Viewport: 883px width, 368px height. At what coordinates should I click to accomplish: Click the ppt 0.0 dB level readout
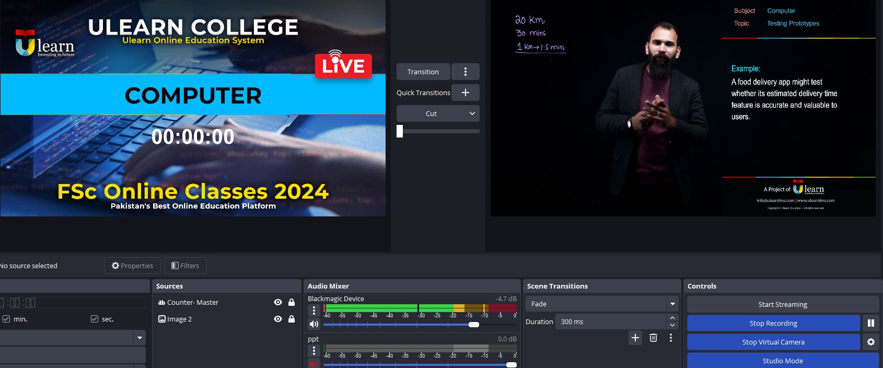pos(507,339)
